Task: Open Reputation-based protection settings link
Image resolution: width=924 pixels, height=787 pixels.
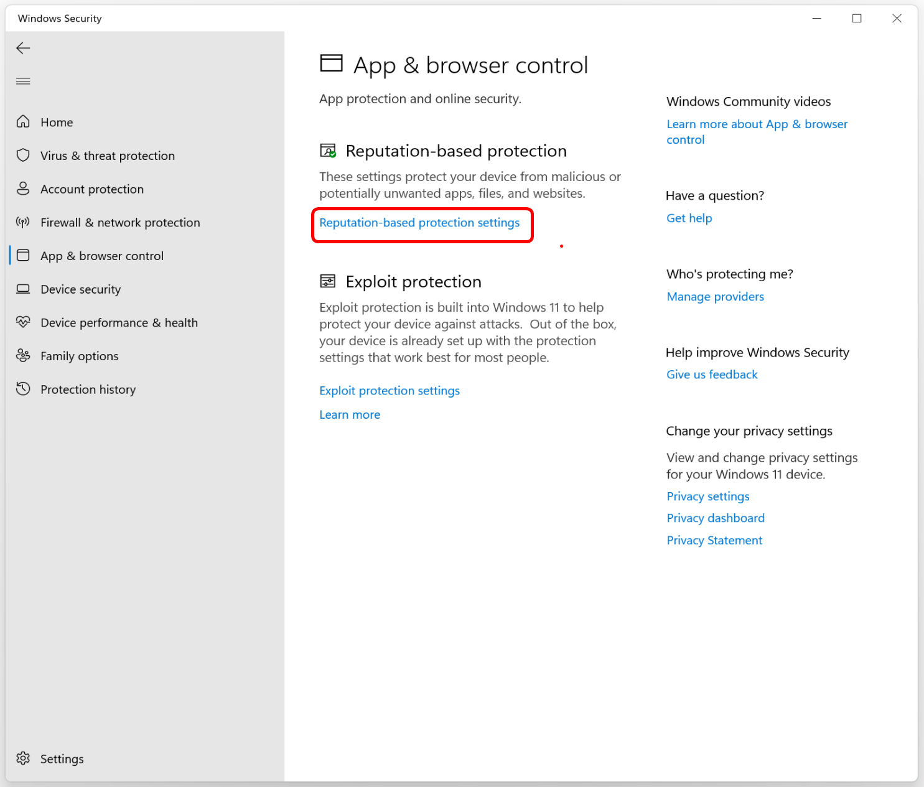Action: coord(419,223)
